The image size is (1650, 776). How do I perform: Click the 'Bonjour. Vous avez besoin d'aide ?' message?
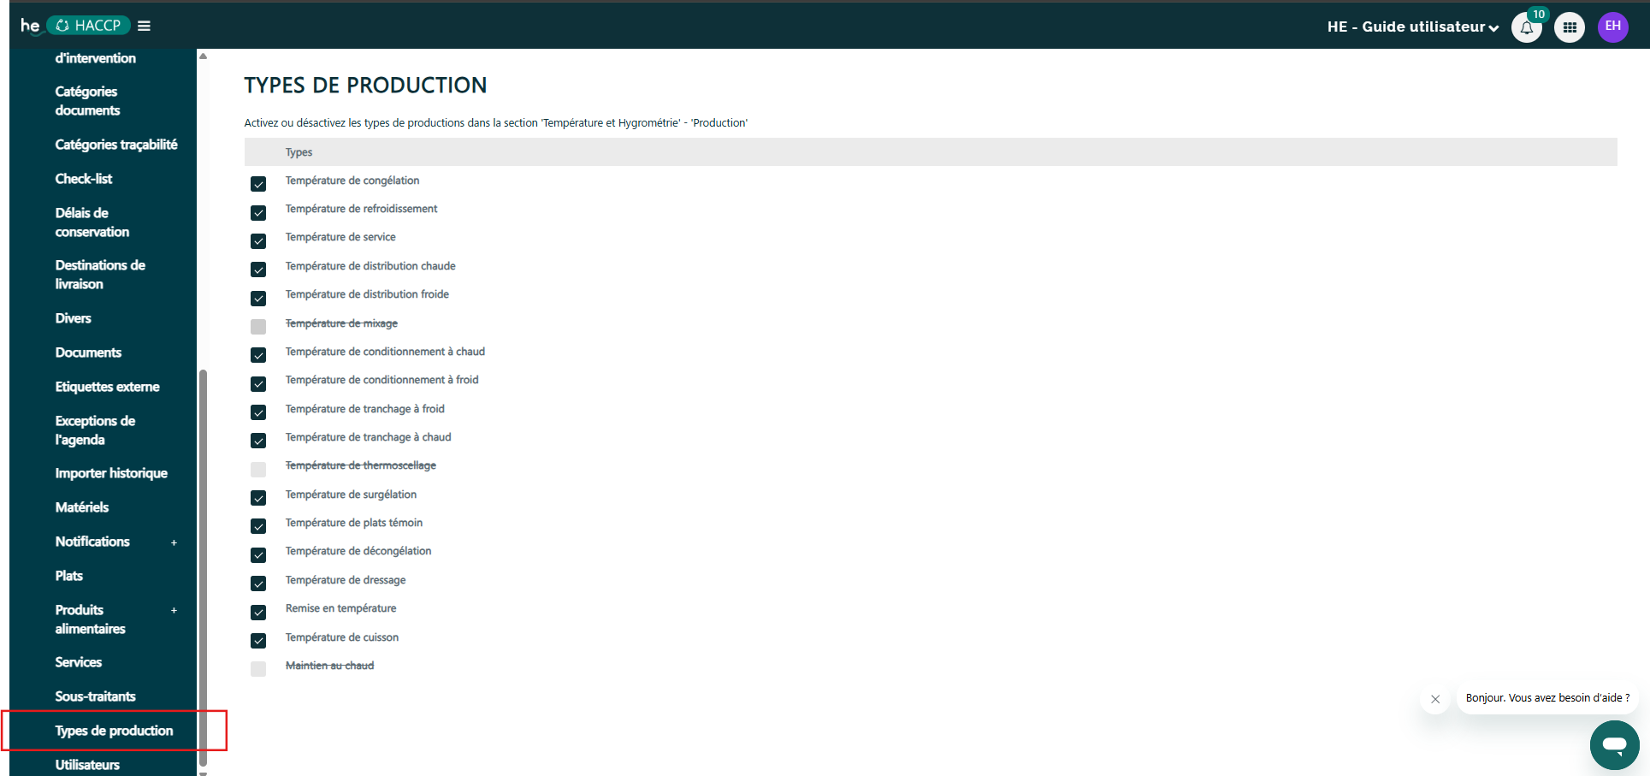(1547, 698)
